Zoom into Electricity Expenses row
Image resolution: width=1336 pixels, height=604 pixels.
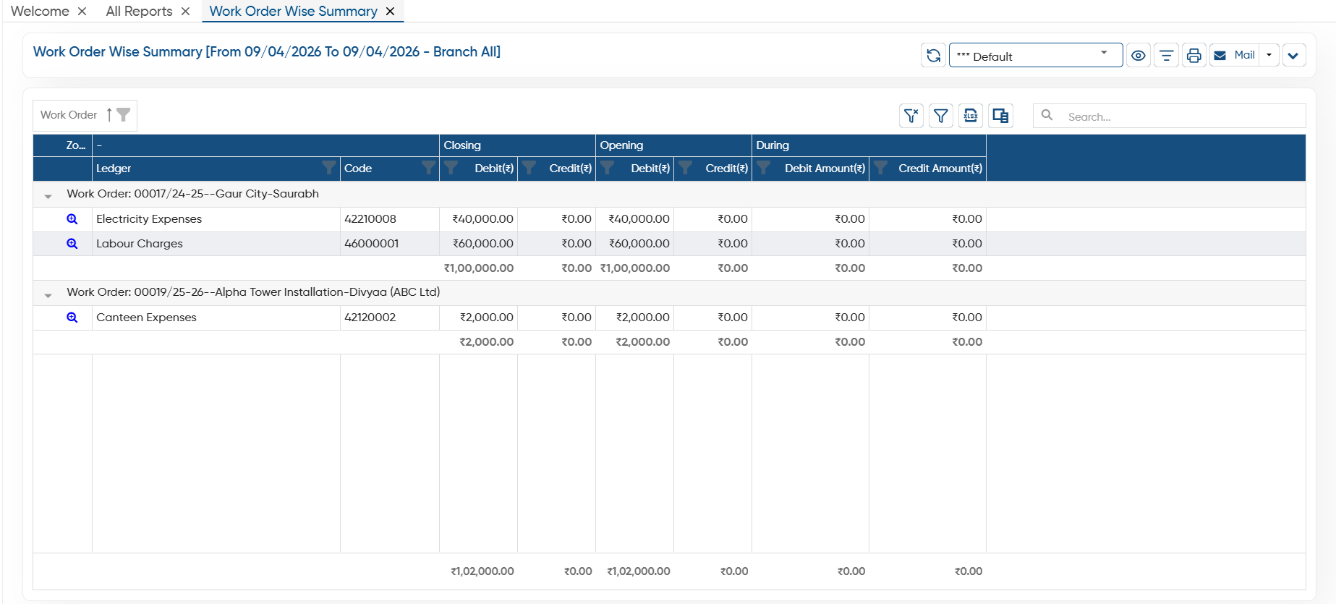pyautogui.click(x=72, y=219)
